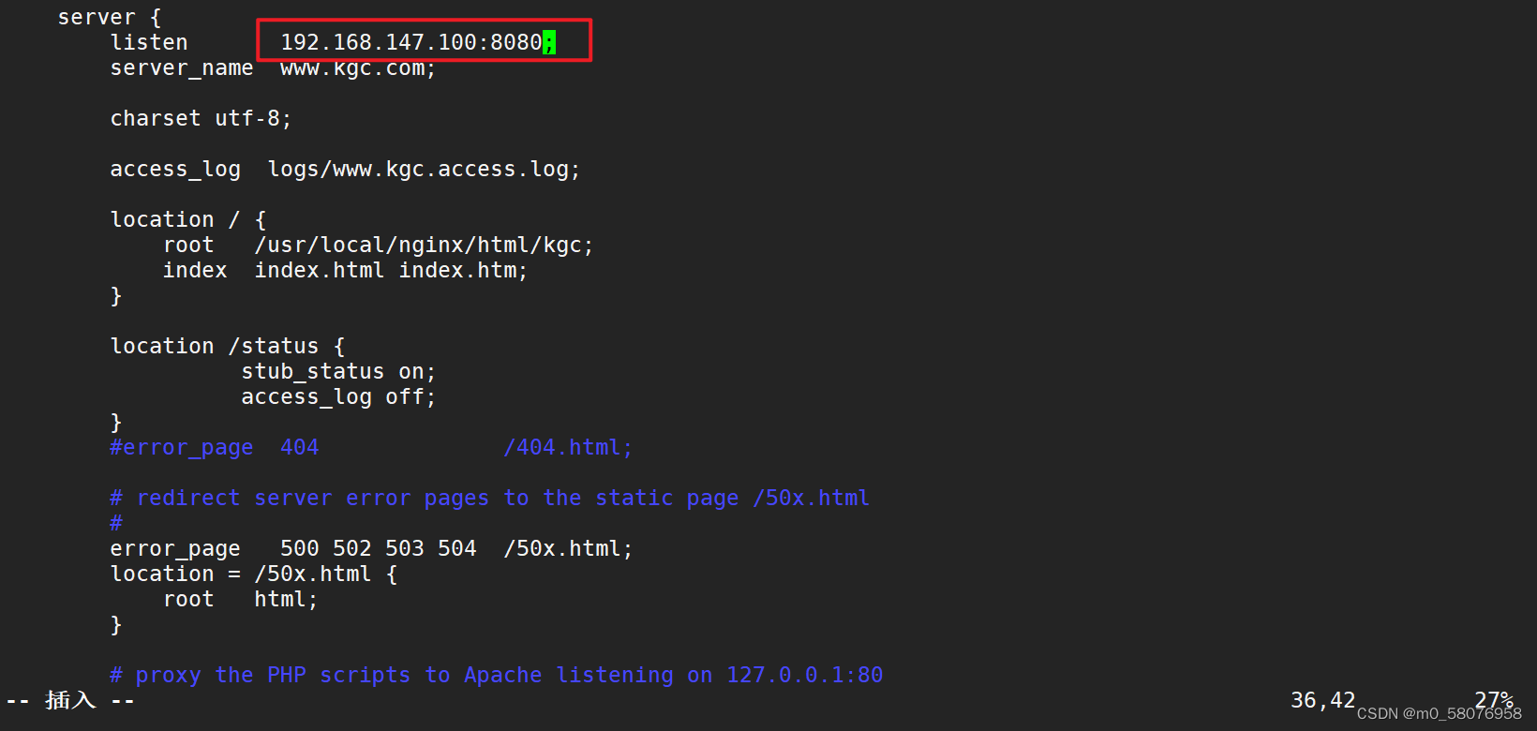
Task: Click the '36,42' cursor position indicator
Action: 1323,701
